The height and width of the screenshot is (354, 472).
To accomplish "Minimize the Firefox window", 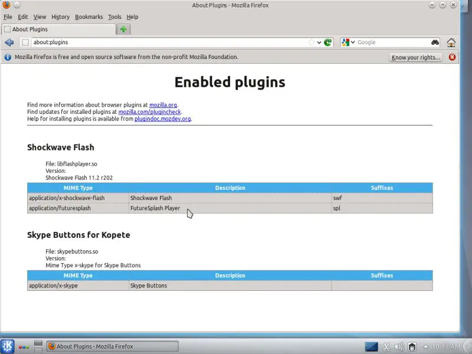I will point(432,5).
